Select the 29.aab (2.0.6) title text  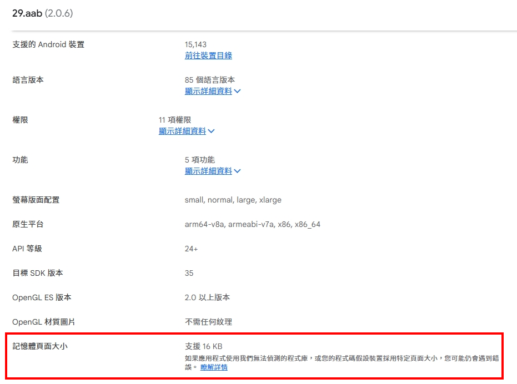tap(43, 13)
